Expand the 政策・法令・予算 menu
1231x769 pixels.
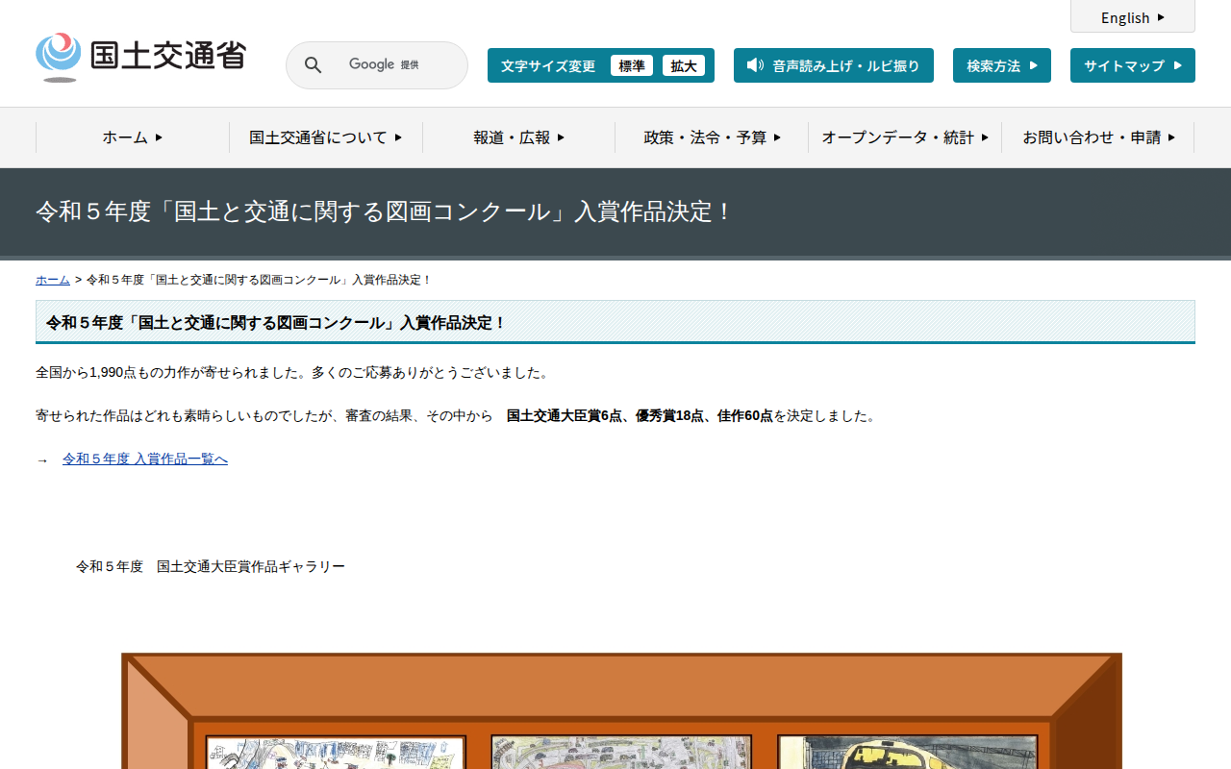click(712, 137)
